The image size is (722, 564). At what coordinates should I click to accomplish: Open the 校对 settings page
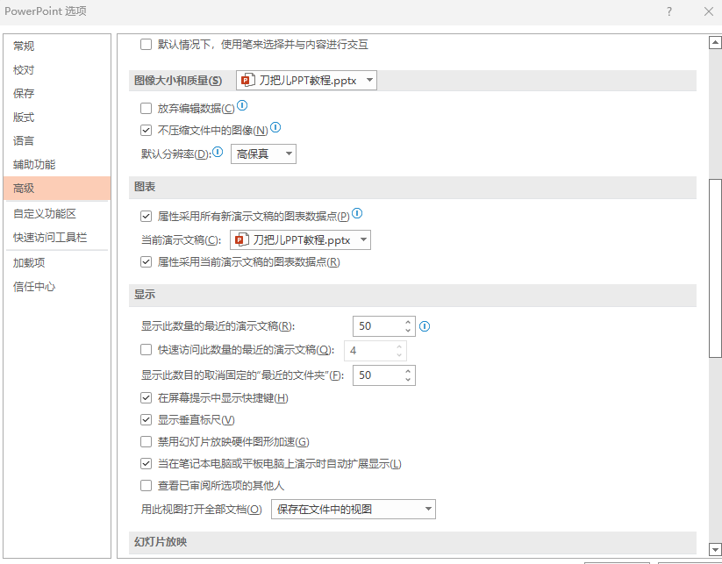57,70
